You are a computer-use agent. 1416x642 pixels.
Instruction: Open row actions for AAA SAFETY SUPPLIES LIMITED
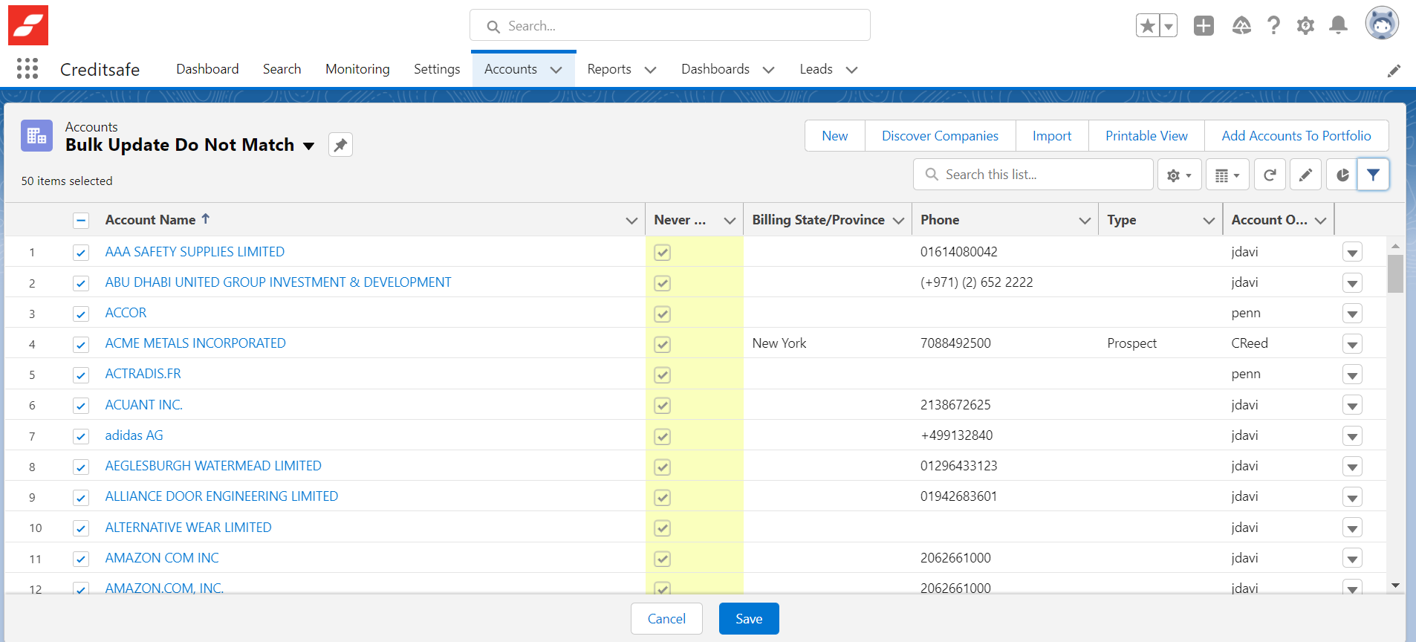point(1352,253)
